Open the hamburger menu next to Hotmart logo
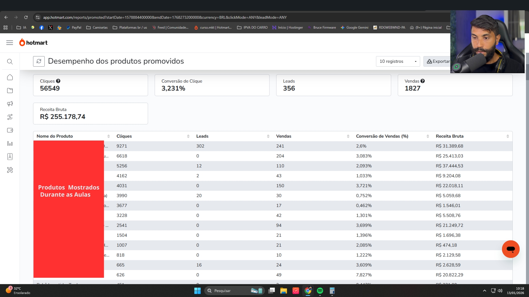Viewport: 529px width, 297px height. point(10,43)
